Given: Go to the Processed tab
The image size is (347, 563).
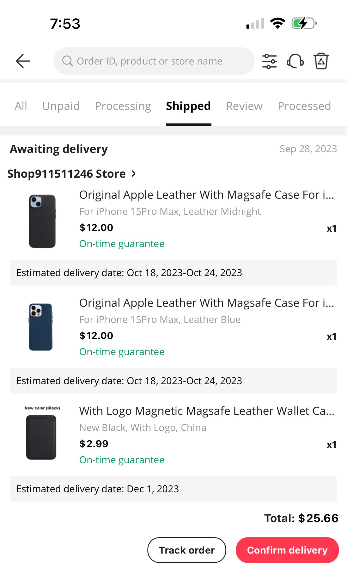Looking at the screenshot, I should point(304,106).
